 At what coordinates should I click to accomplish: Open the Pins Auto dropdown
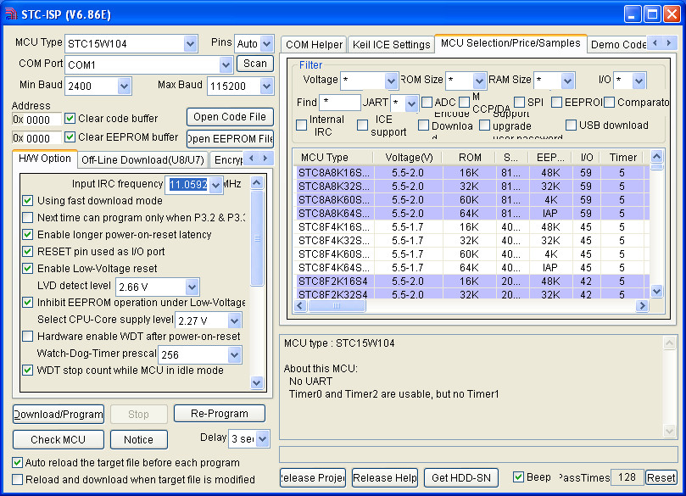tap(266, 43)
